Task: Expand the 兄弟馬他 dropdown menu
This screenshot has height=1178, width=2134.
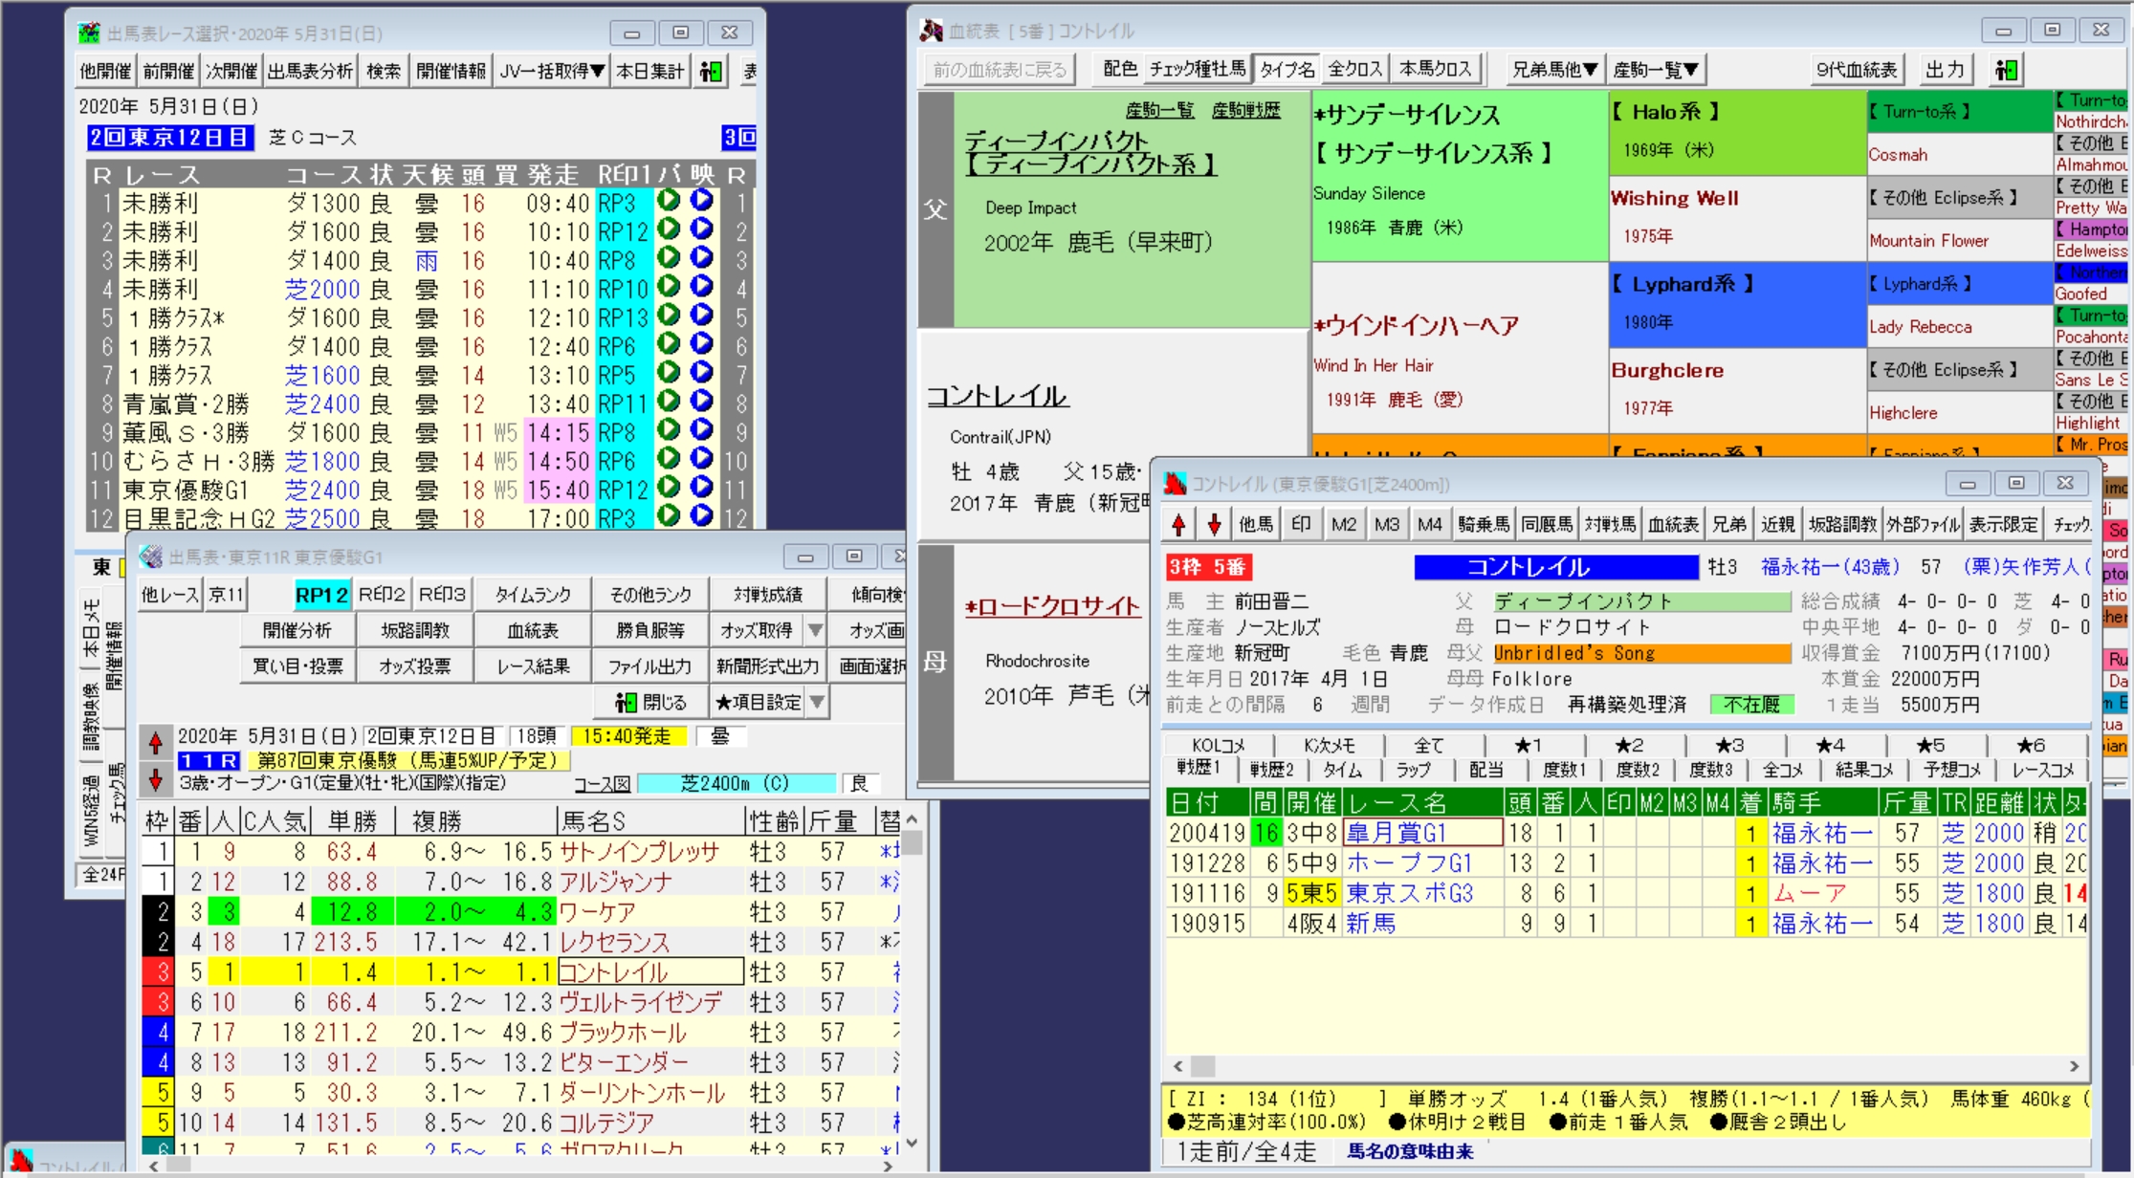Action: click(x=1554, y=70)
